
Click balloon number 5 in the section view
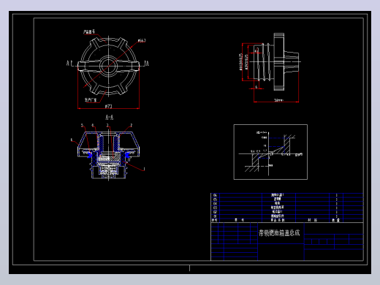82,125
